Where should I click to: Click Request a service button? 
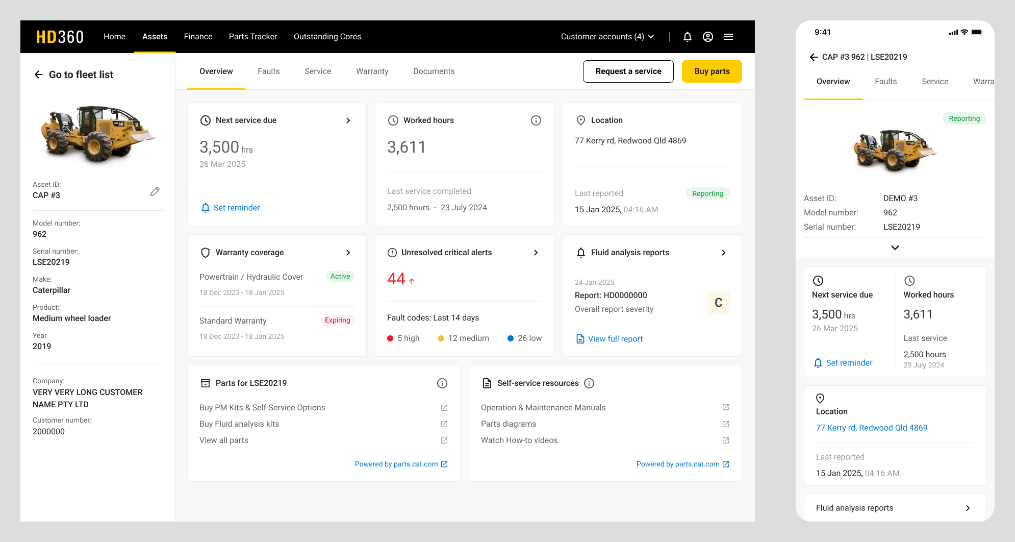(628, 71)
